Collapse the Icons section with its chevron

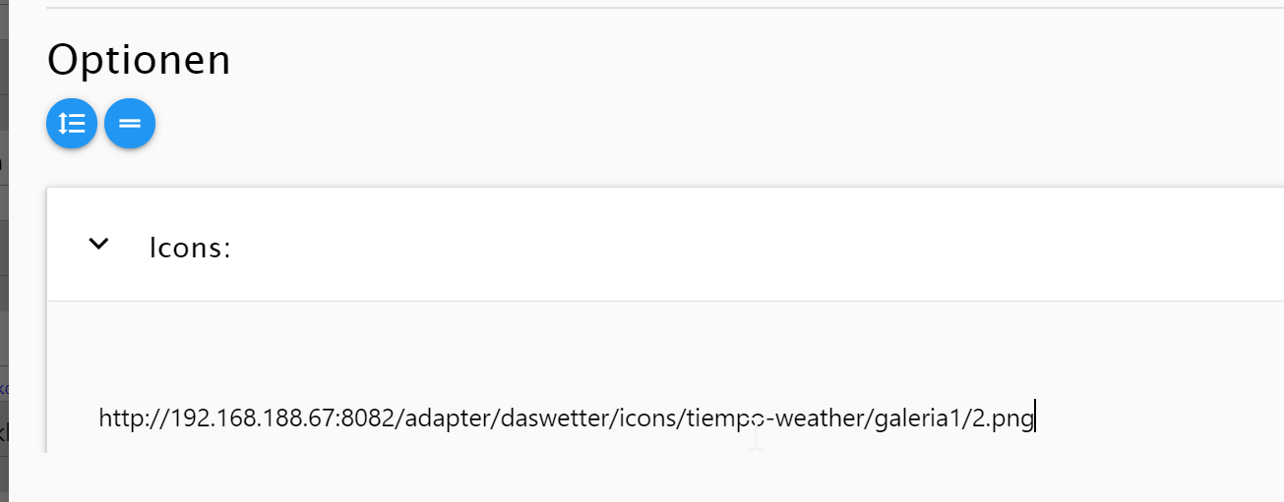click(x=98, y=244)
